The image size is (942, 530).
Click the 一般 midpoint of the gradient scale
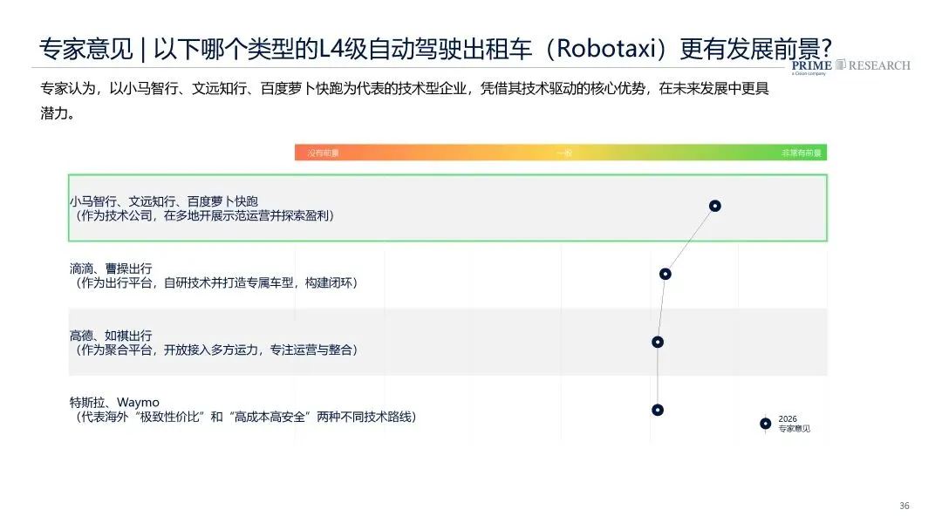564,153
